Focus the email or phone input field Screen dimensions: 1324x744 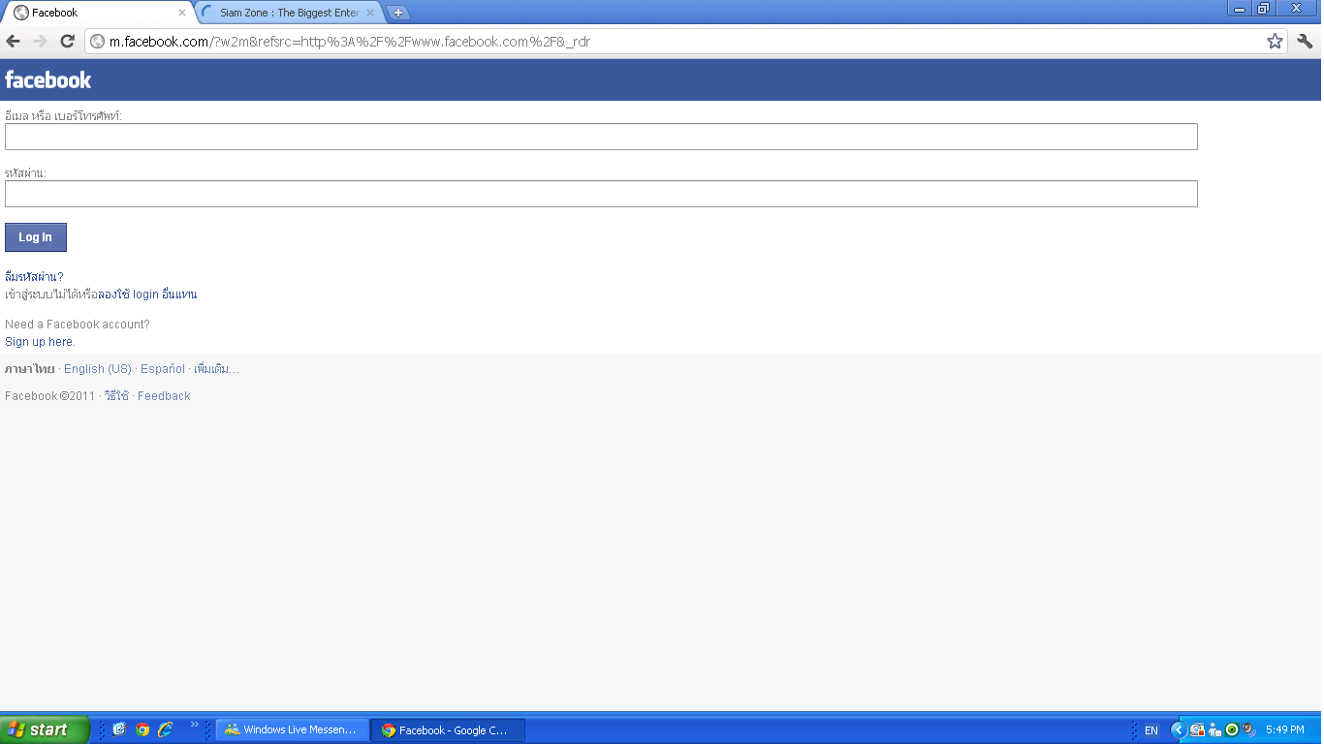tap(601, 137)
